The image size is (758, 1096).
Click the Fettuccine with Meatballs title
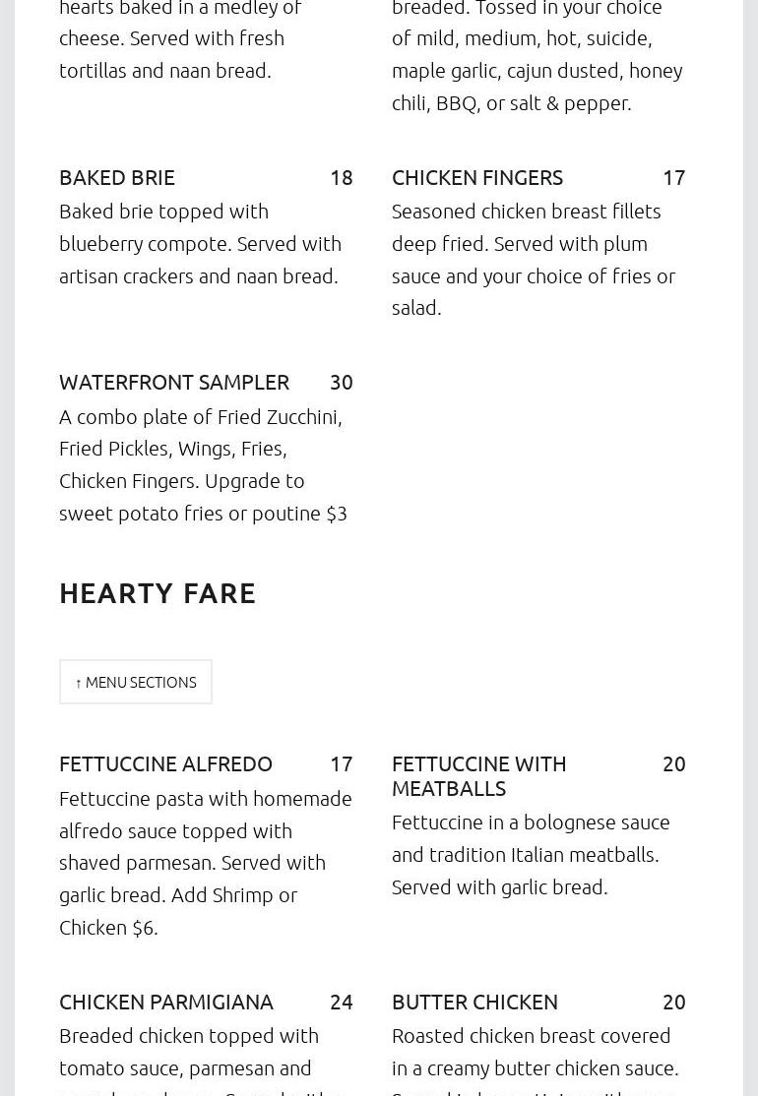[478, 775]
